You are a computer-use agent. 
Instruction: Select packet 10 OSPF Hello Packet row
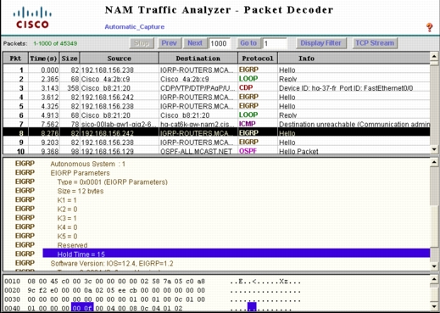pos(217,151)
